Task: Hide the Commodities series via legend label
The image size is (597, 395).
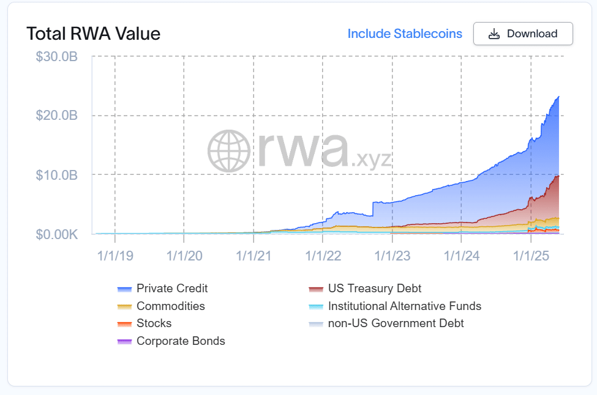Action: (171, 306)
